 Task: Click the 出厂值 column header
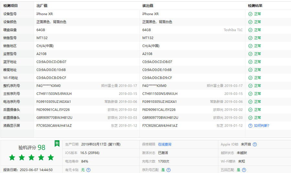42,6
